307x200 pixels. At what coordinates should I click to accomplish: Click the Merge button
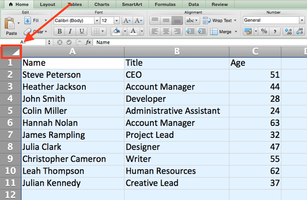tap(223, 32)
